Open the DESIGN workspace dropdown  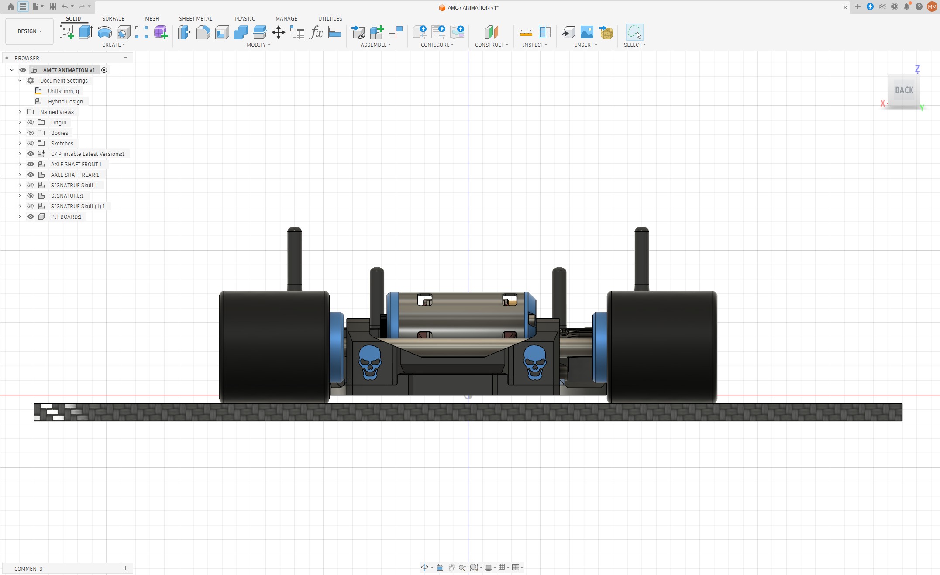[30, 31]
